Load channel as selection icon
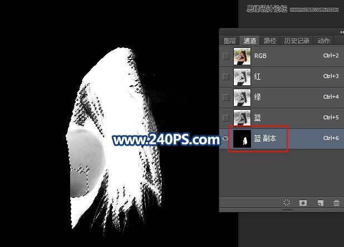 [287, 202]
